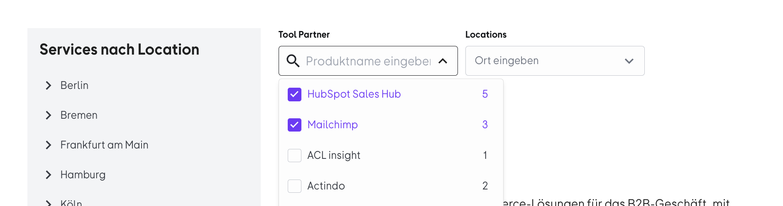The image size is (783, 206).
Task: Uncheck the HubSpot Sales Hub checkbox
Action: [294, 94]
